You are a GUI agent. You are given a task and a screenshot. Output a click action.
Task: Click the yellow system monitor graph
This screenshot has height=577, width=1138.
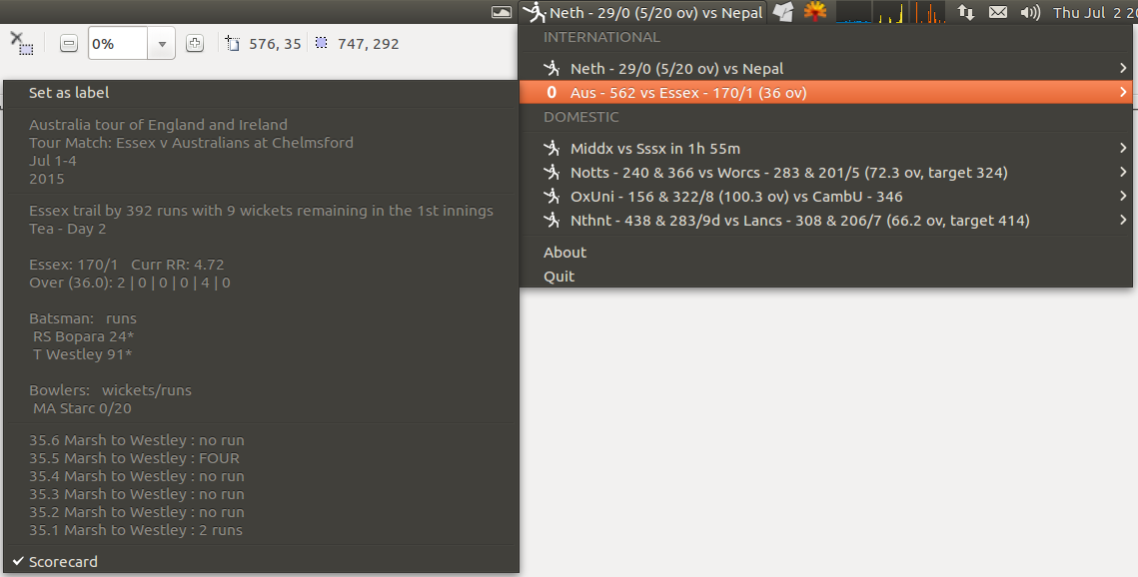[x=890, y=12]
